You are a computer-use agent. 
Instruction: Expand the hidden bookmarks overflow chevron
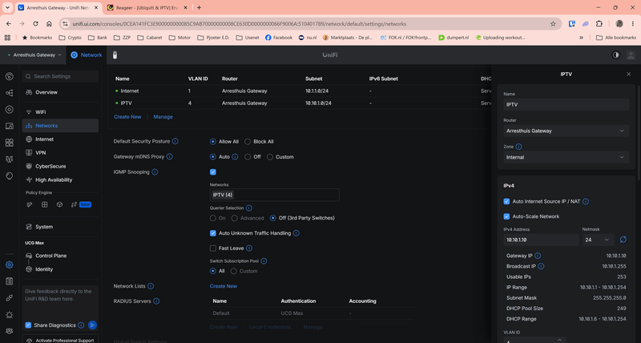pyautogui.click(x=582, y=38)
